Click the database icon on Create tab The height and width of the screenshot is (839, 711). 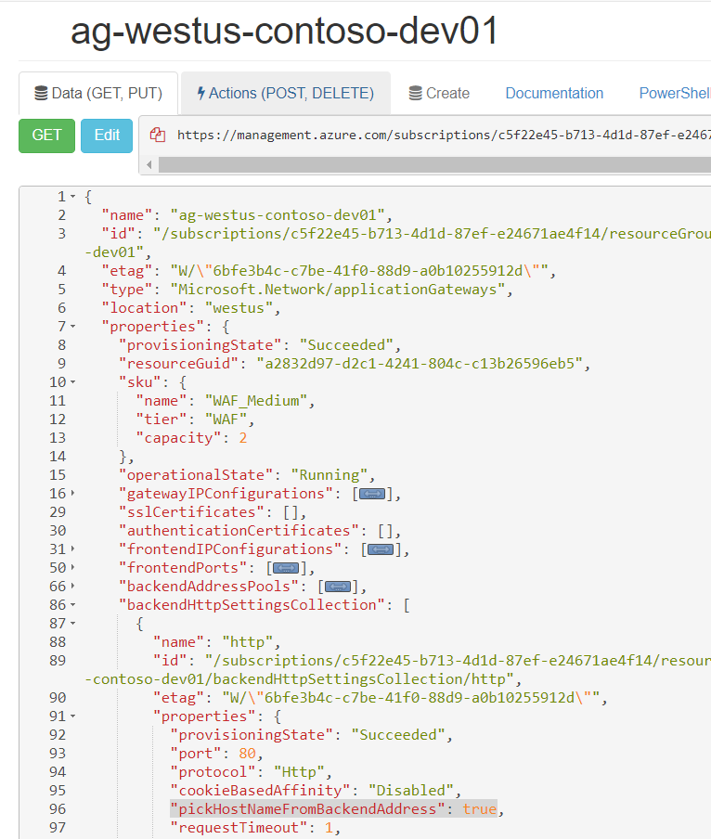click(416, 94)
